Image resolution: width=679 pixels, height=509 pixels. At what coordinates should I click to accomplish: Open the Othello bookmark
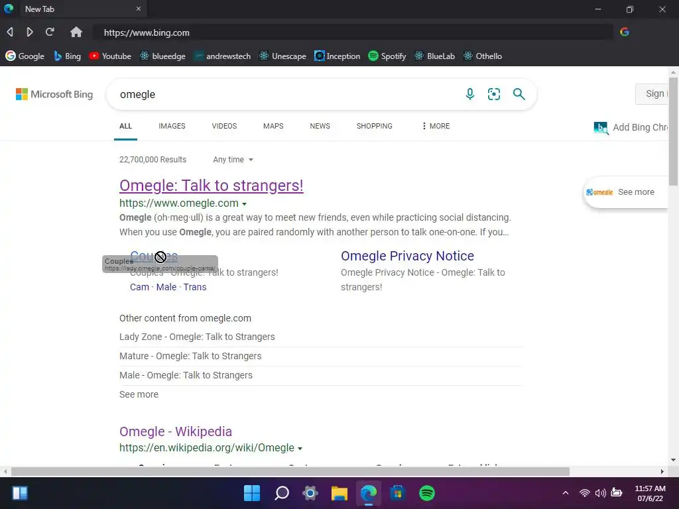pyautogui.click(x=483, y=56)
